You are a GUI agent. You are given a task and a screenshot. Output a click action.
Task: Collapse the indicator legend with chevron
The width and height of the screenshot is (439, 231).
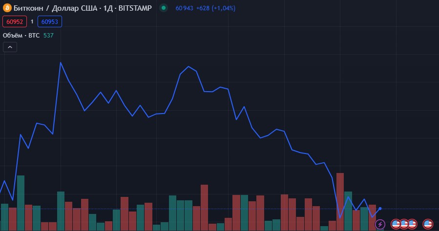click(x=10, y=47)
